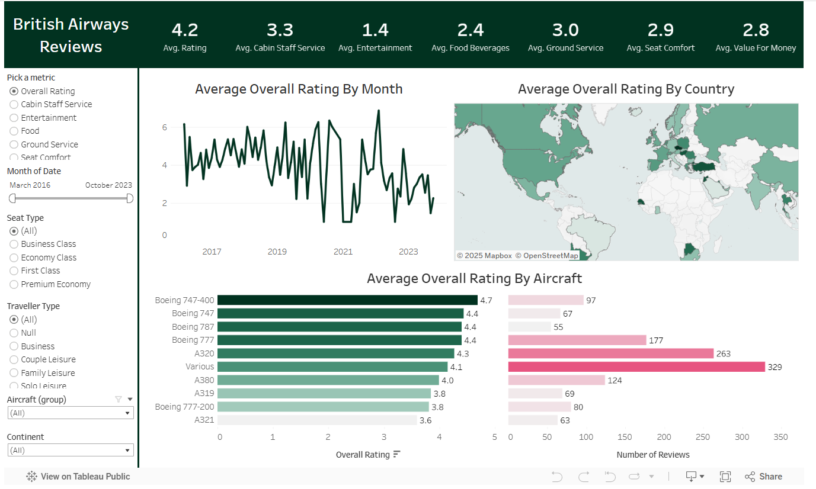
Task: Click the 263 reviews bar
Action: pos(611,353)
